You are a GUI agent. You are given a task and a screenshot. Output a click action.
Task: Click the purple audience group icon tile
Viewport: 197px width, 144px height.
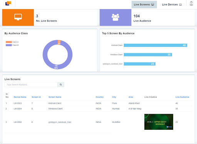click(x=115, y=17)
